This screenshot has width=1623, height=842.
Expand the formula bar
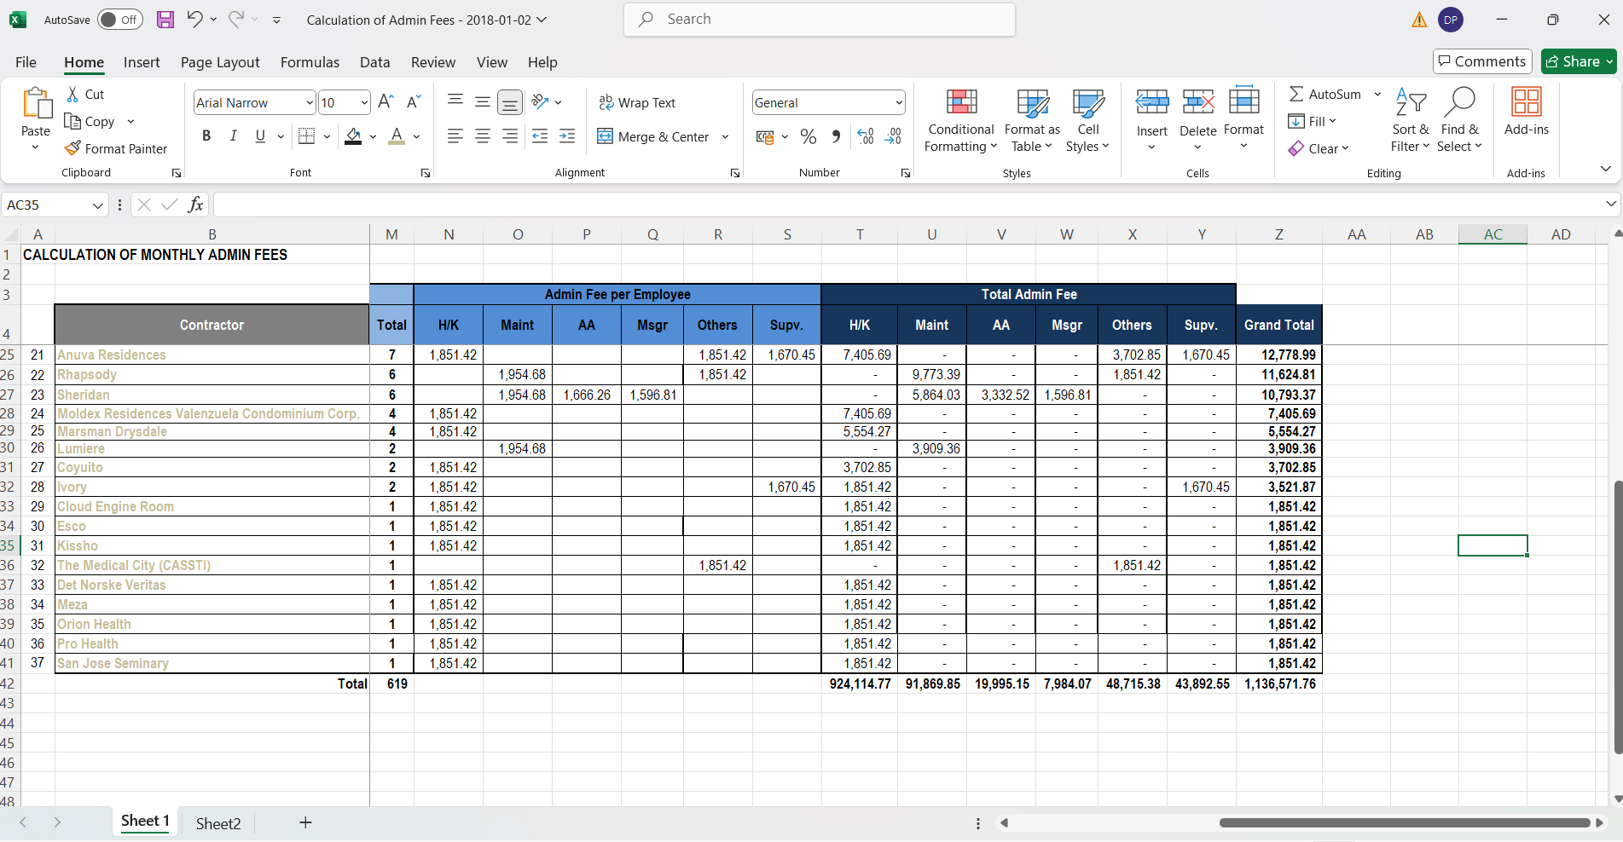(x=1610, y=204)
